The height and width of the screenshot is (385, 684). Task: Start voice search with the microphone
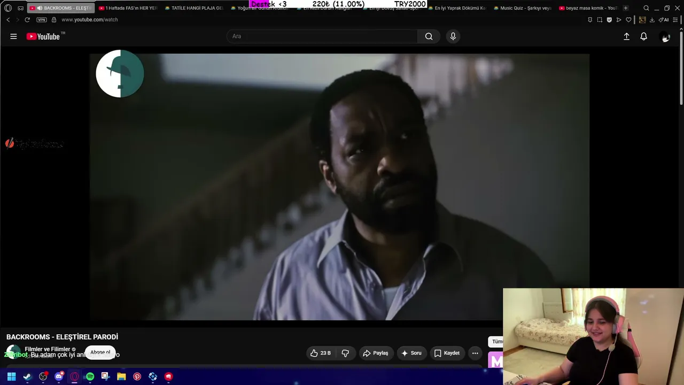pyautogui.click(x=453, y=36)
